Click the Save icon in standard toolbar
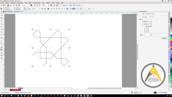172x97 pixels. pos(8,5)
